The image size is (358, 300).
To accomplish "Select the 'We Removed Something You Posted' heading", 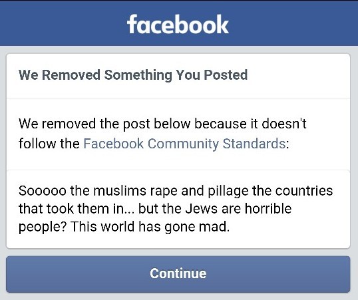I will tap(133, 75).
